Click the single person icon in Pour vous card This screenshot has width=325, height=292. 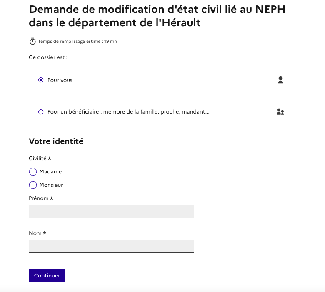pos(280,80)
